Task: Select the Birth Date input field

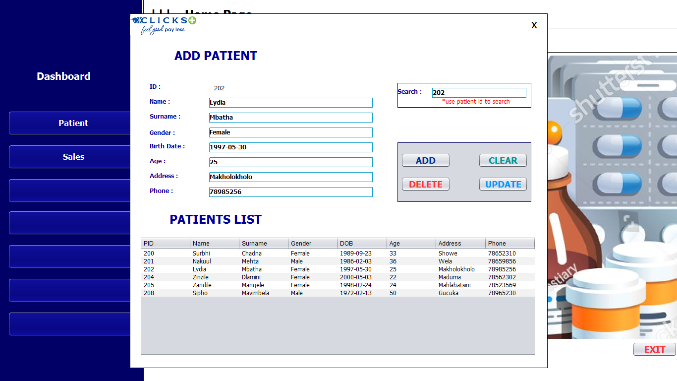Action: pos(290,147)
